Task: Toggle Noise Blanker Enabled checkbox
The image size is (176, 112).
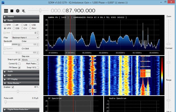Action: tap(13, 87)
